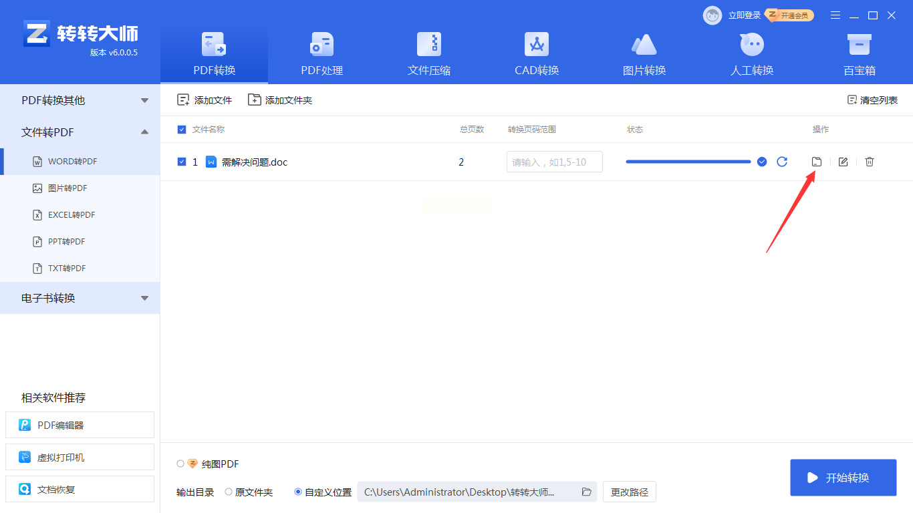
Task: Click the blue completed checkmark status icon
Action: click(x=762, y=162)
